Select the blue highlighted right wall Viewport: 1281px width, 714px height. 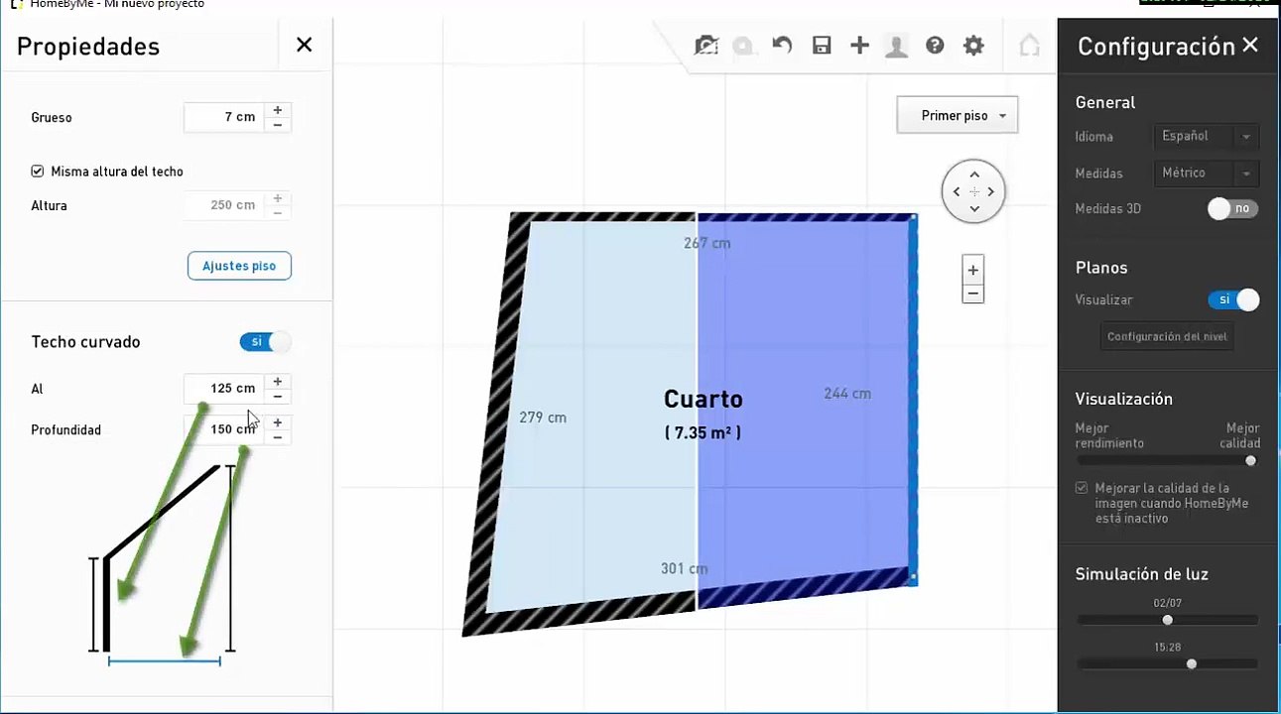(912, 399)
